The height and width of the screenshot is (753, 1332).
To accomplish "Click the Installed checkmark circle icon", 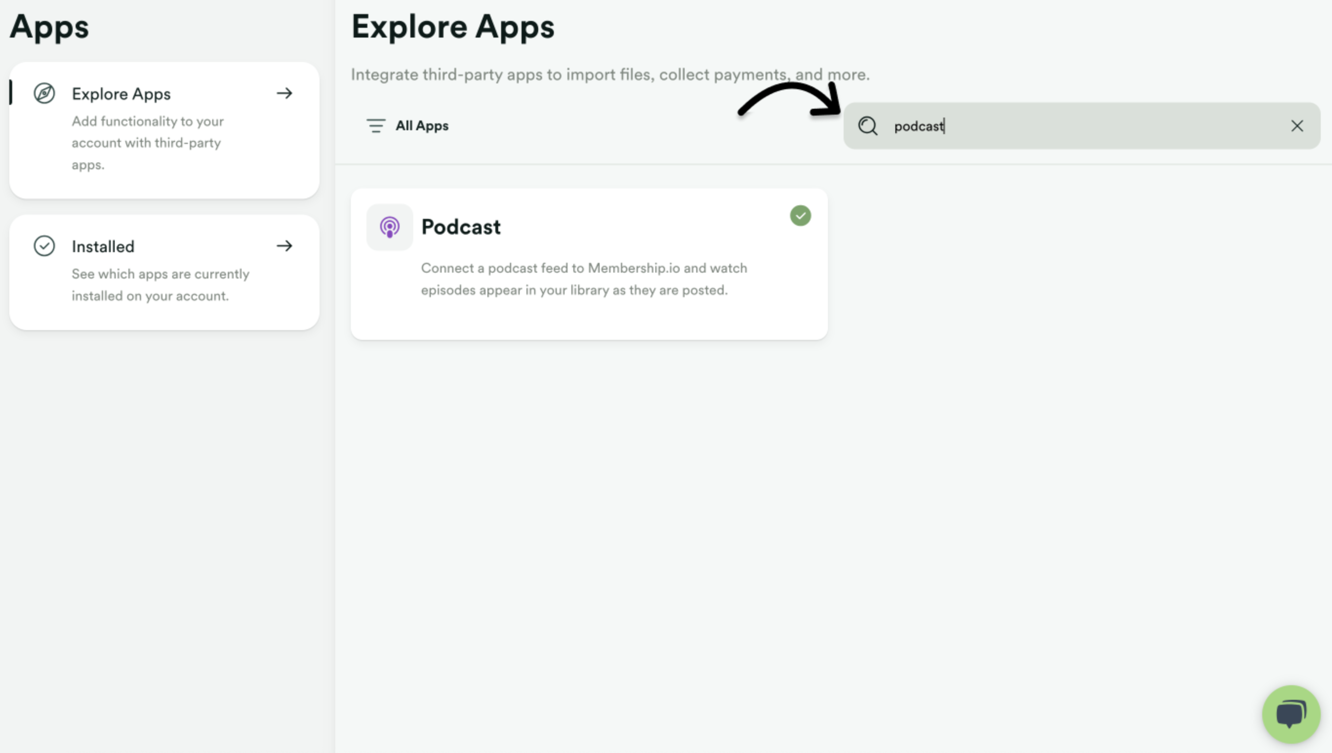I will pos(44,246).
